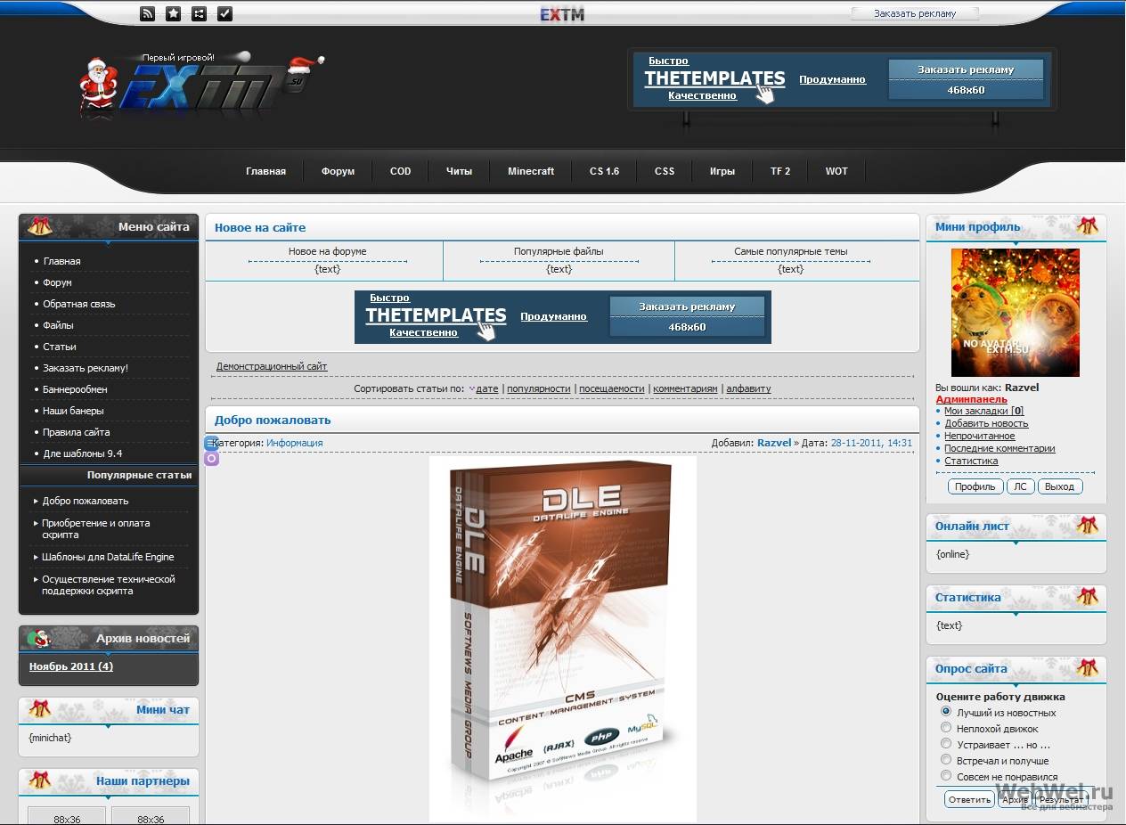The width and height of the screenshot is (1126, 825).
Task: Click the EXTM Santa site logo
Action: (201, 85)
